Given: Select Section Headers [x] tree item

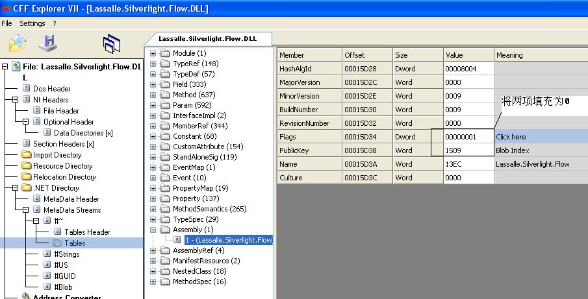Looking at the screenshot, I should 64,144.
